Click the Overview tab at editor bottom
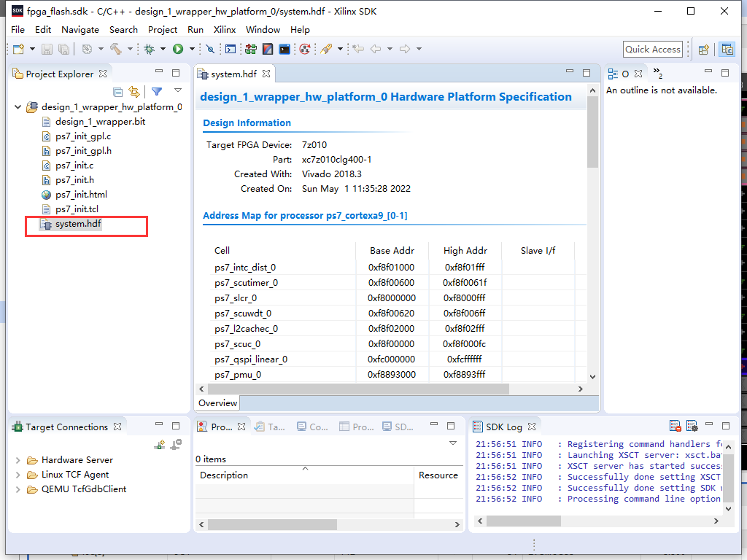The height and width of the screenshot is (560, 747). click(x=217, y=402)
